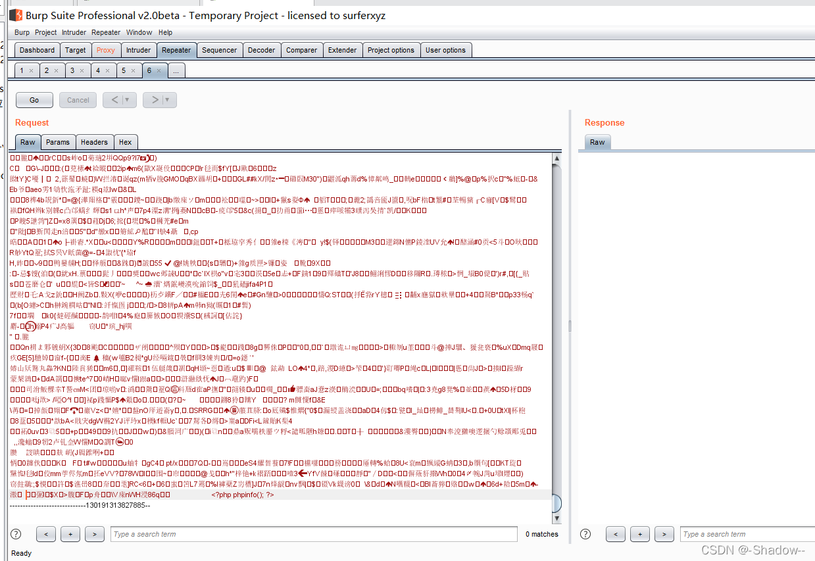Open the request search help icon
The width and height of the screenshot is (815, 561).
[x=16, y=534]
